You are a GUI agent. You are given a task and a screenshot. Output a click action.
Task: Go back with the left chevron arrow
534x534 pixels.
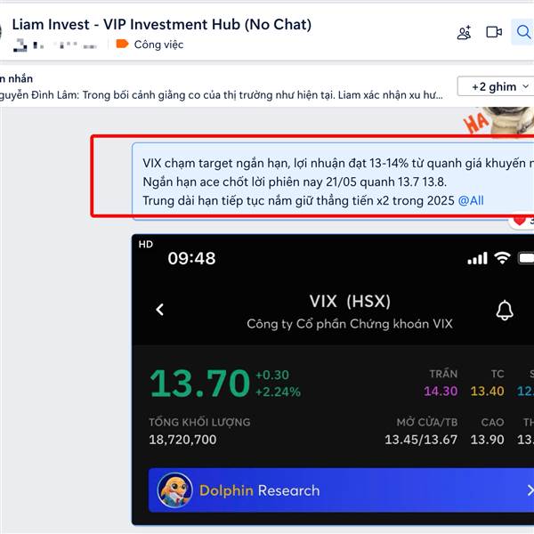159,310
